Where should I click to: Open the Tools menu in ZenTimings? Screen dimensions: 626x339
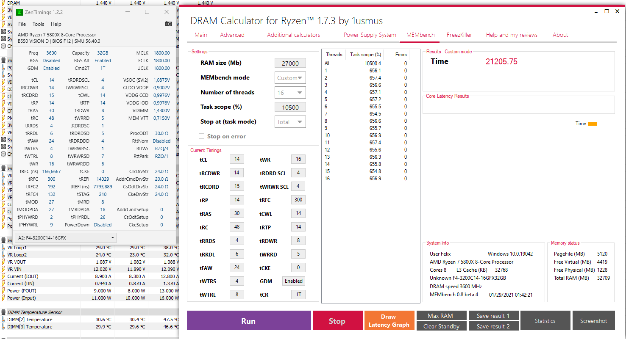(x=38, y=24)
